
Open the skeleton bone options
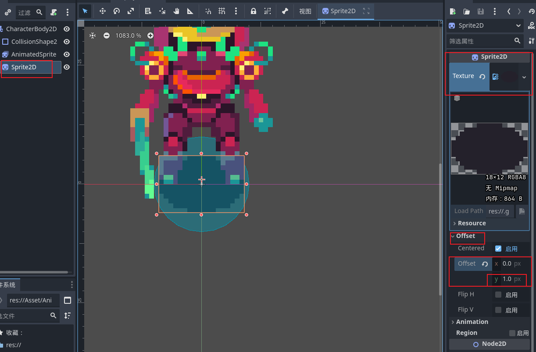click(285, 11)
